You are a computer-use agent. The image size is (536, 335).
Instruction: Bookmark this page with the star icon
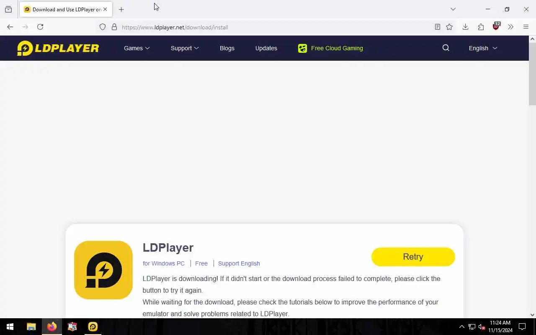click(x=449, y=27)
